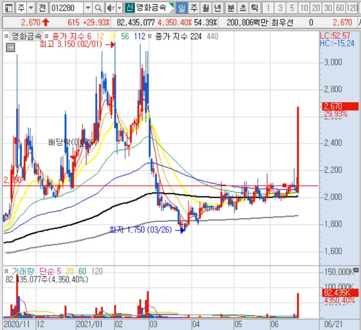The image size is (361, 330).
Task: Toggle the 영화금속 price series legend marker
Action: click(x=6, y=36)
